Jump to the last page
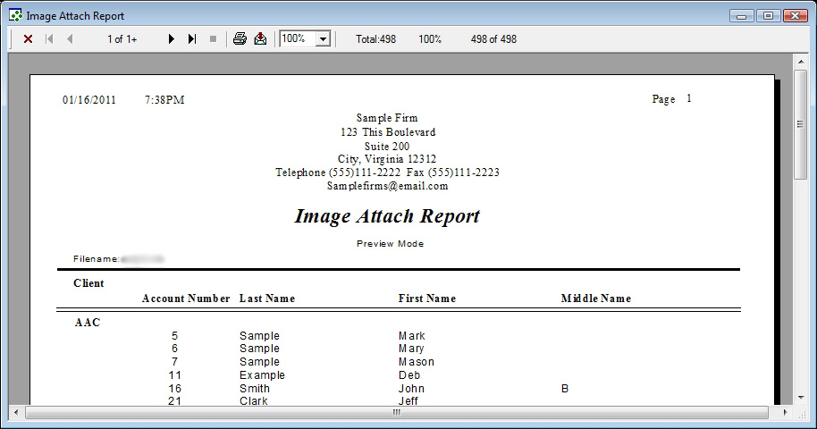 point(192,39)
